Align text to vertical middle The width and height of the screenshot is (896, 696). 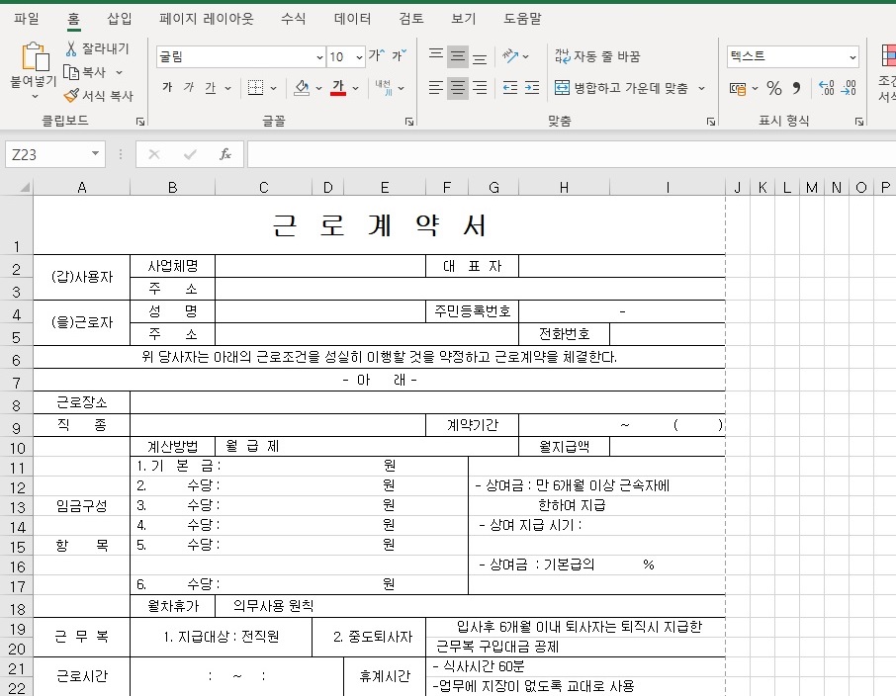tap(458, 56)
